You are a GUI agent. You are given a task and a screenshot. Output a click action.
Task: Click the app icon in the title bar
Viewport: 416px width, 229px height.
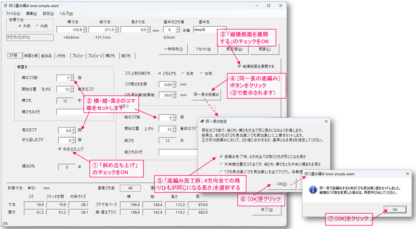[x=5, y=6]
